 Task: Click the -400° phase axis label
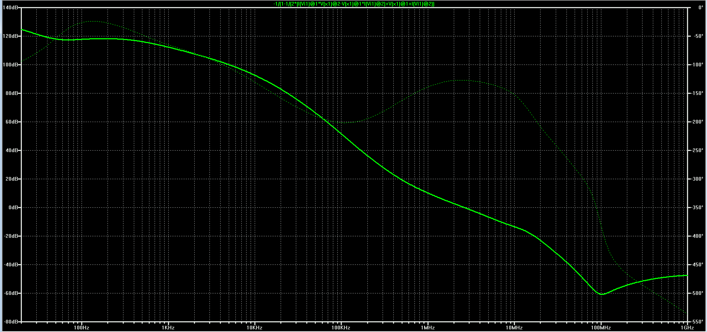click(x=697, y=236)
